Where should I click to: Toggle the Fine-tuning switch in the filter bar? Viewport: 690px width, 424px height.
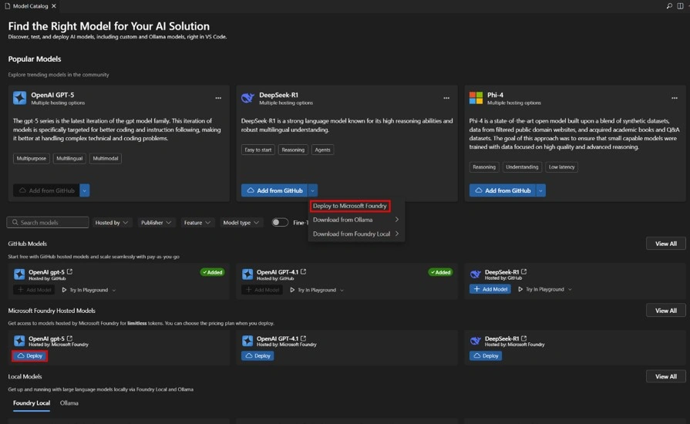point(279,223)
